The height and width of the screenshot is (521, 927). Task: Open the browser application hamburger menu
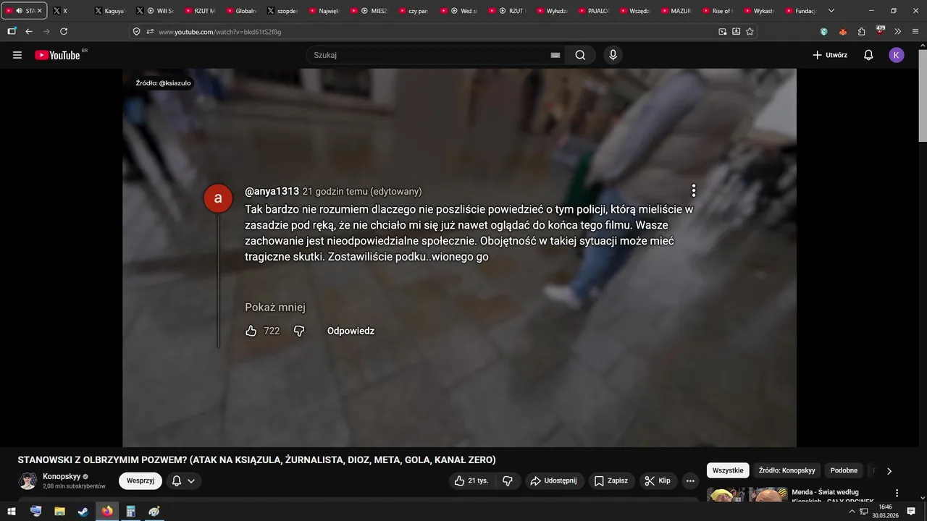915,31
